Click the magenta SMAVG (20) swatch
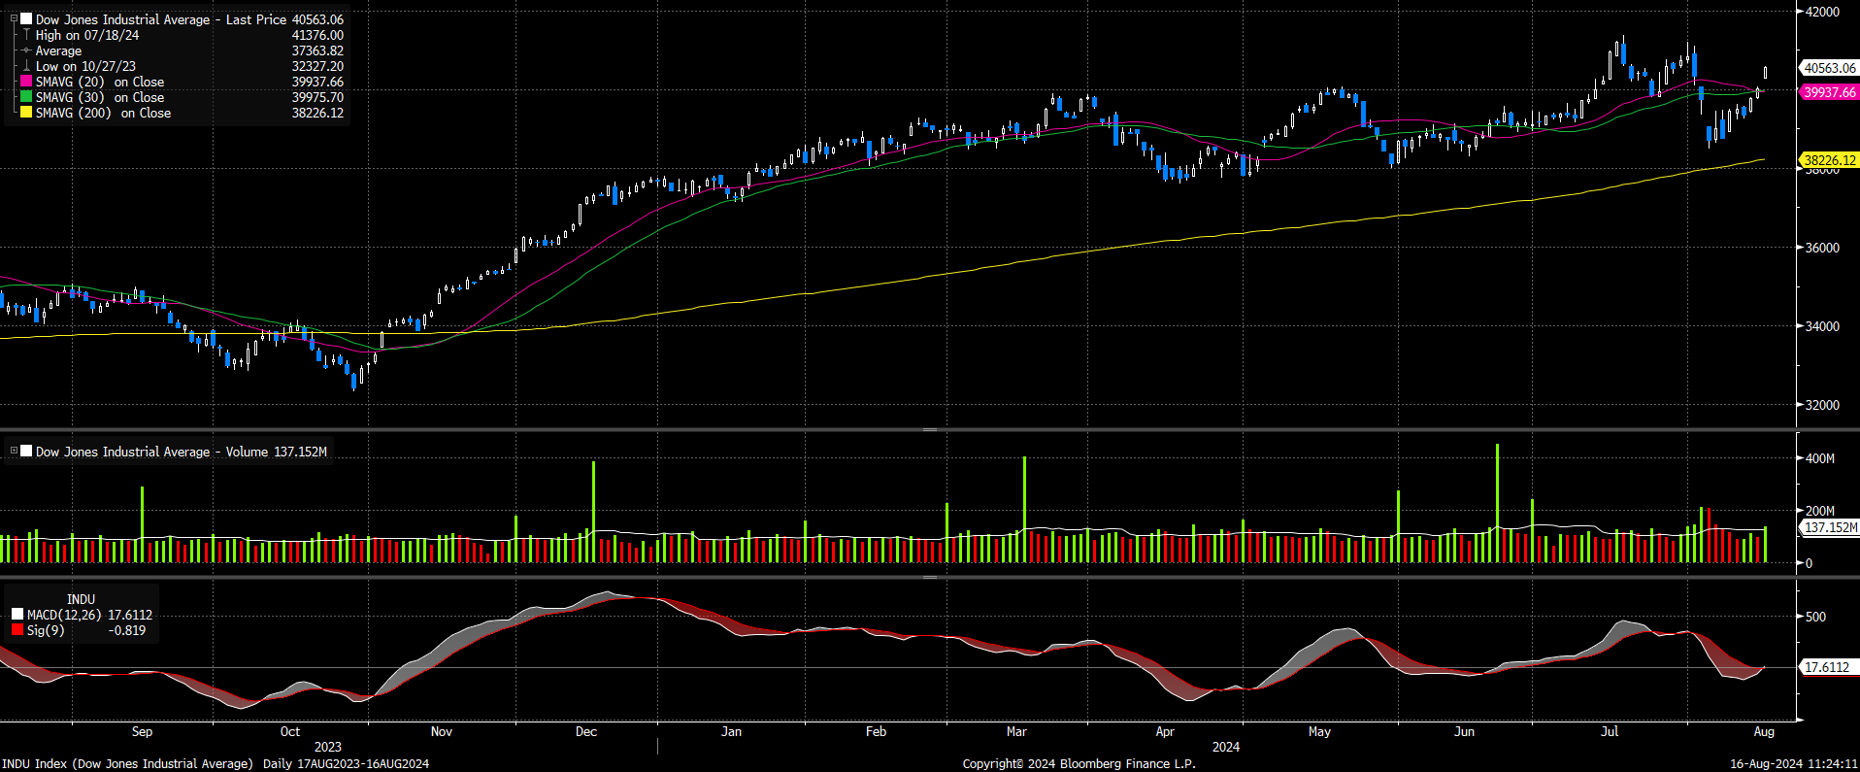 pos(26,82)
